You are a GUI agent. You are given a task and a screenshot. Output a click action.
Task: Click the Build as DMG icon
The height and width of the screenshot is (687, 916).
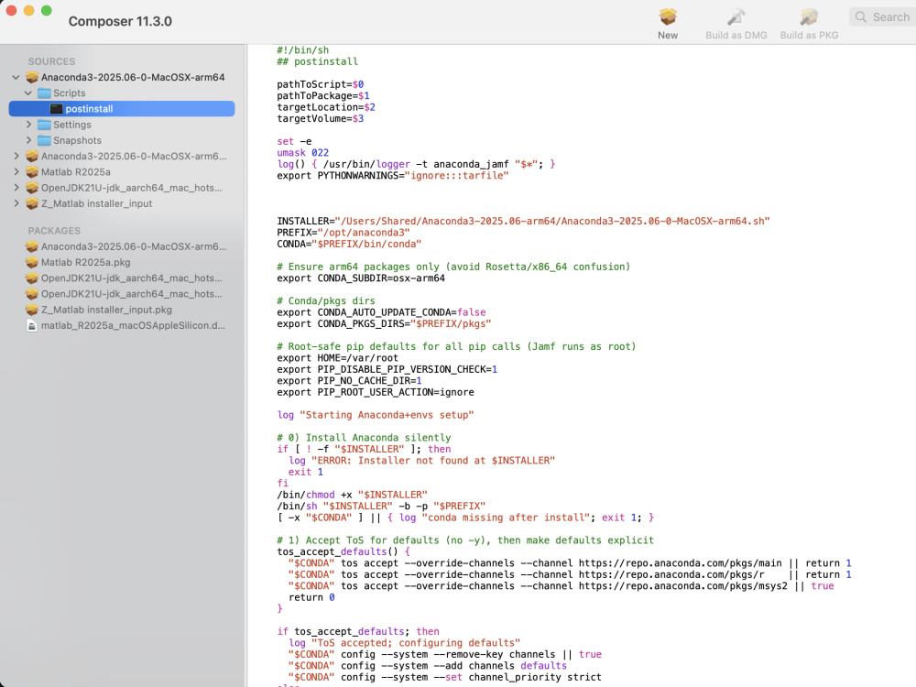click(736, 16)
